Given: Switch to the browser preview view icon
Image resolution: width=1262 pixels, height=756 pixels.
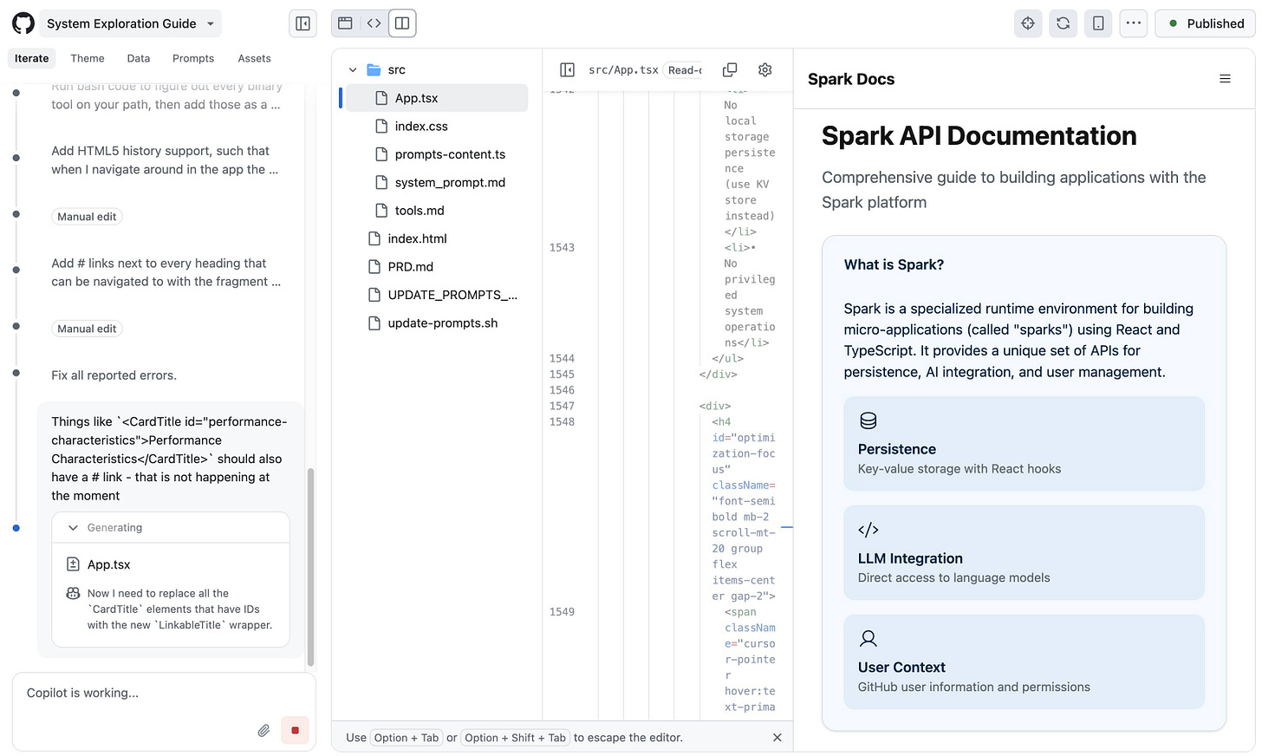Looking at the screenshot, I should pyautogui.click(x=344, y=23).
